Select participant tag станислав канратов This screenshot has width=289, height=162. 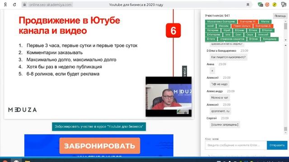(x=232, y=39)
